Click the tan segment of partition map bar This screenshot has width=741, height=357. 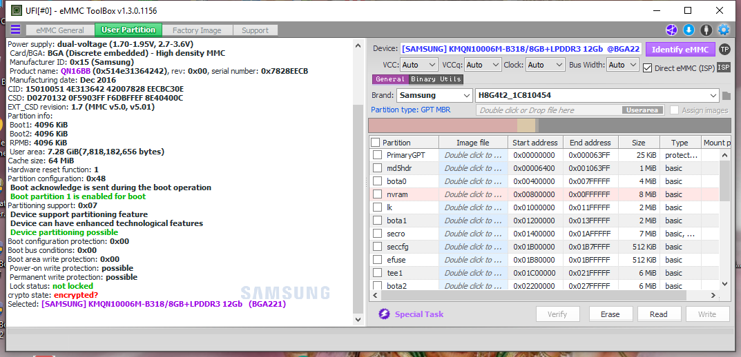pos(526,125)
